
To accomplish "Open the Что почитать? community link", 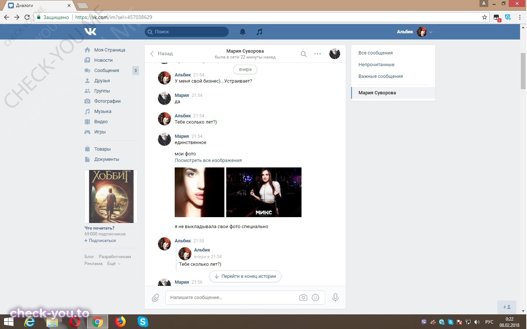I will [99, 228].
